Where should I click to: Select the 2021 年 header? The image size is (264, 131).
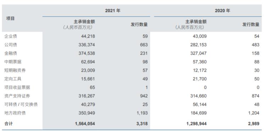click(x=113, y=11)
